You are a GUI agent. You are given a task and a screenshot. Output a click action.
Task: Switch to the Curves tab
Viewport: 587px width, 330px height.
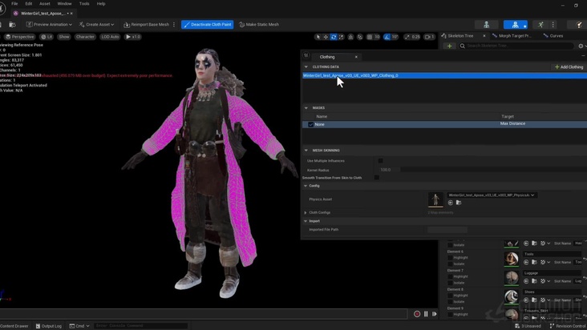(553, 36)
